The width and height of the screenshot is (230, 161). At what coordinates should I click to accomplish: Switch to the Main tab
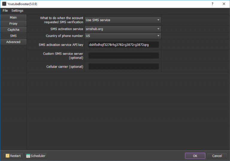[x=13, y=17]
